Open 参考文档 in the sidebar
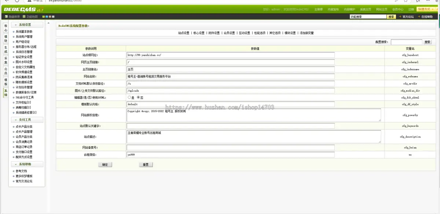The image size is (440, 214). (21, 171)
